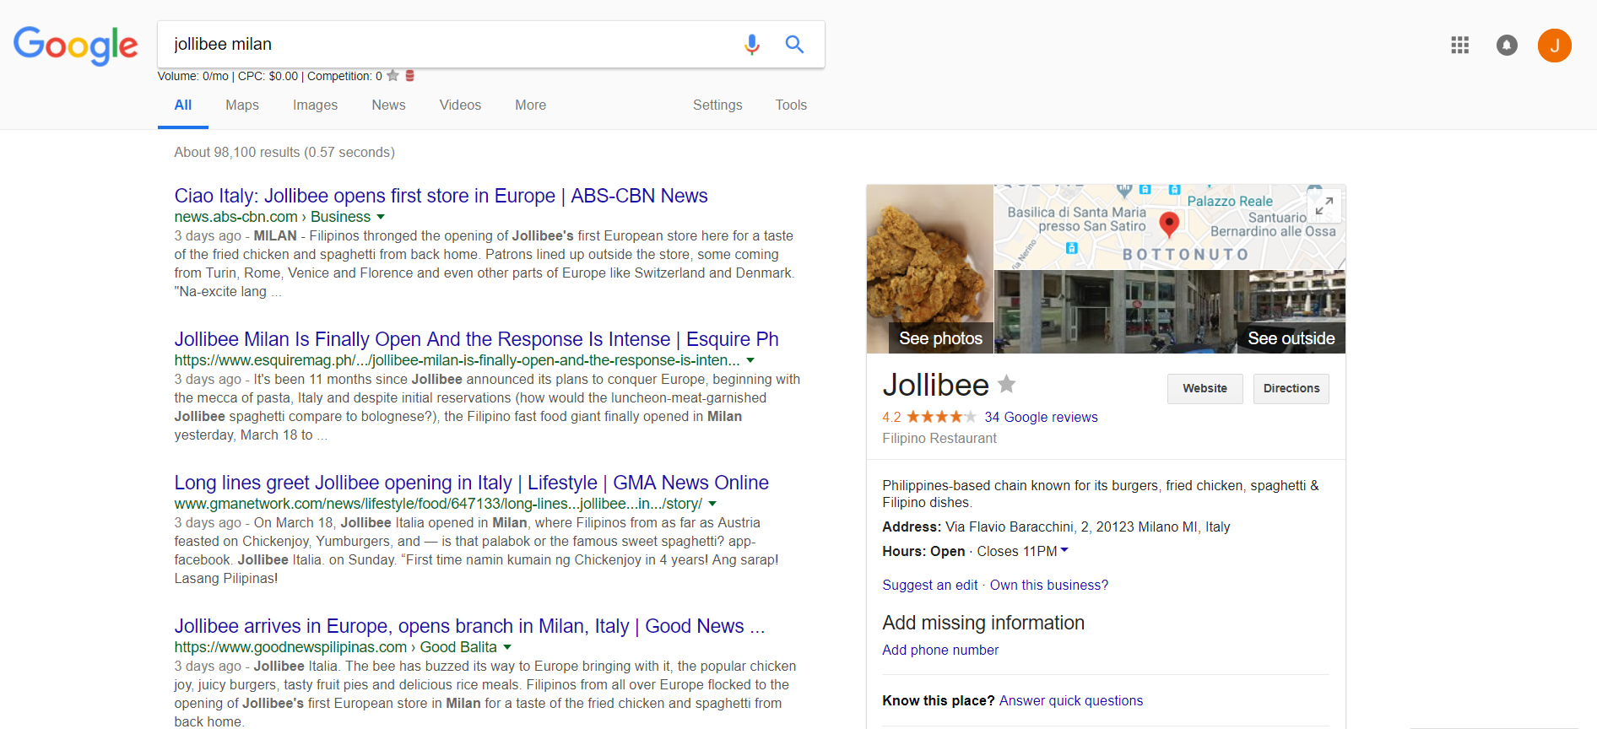
Task: Expand the Hours dropdown arrow
Action: point(1064,550)
